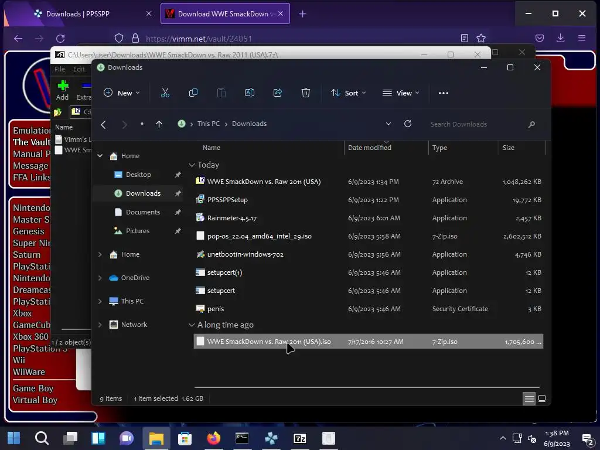
Task: Refresh the Downloads folder view
Action: [x=408, y=124]
